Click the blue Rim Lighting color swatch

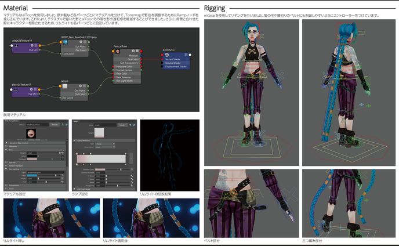pyautogui.click(x=32, y=175)
